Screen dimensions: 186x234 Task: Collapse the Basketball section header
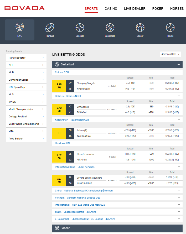179,64
